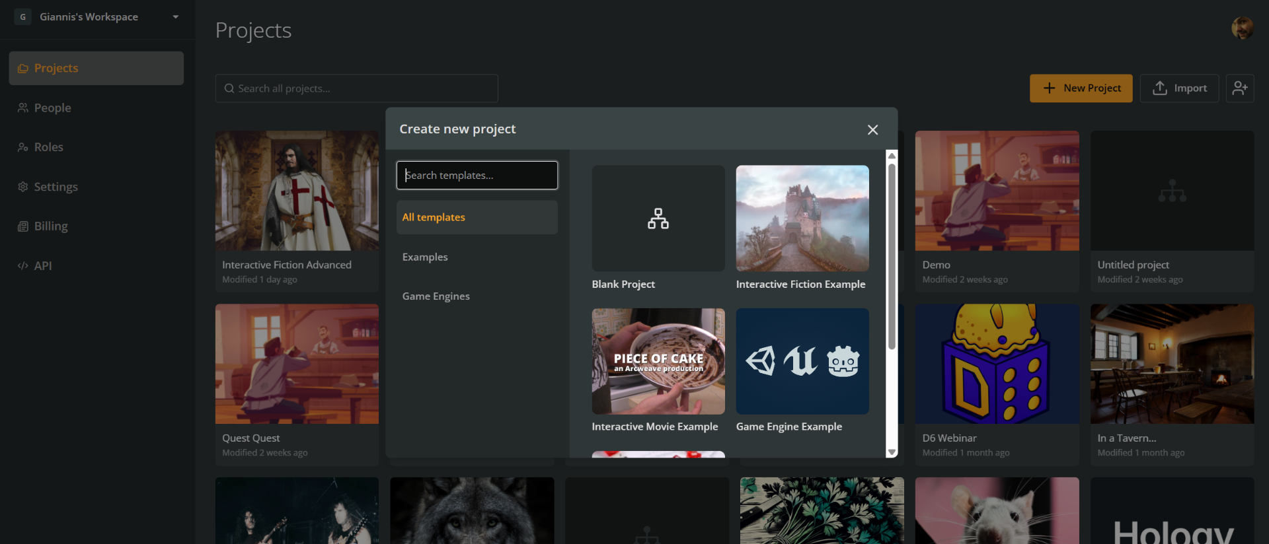The height and width of the screenshot is (544, 1269).
Task: Click the Interactive Movie Example label
Action: click(x=655, y=427)
